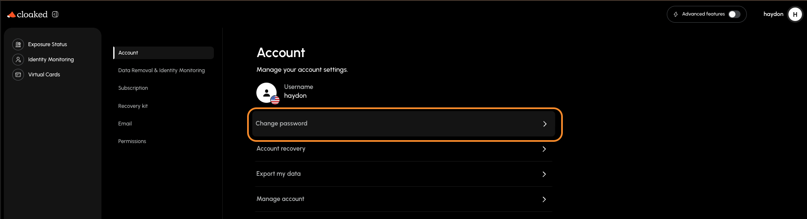Click the profile avatar with flag

coord(267,93)
